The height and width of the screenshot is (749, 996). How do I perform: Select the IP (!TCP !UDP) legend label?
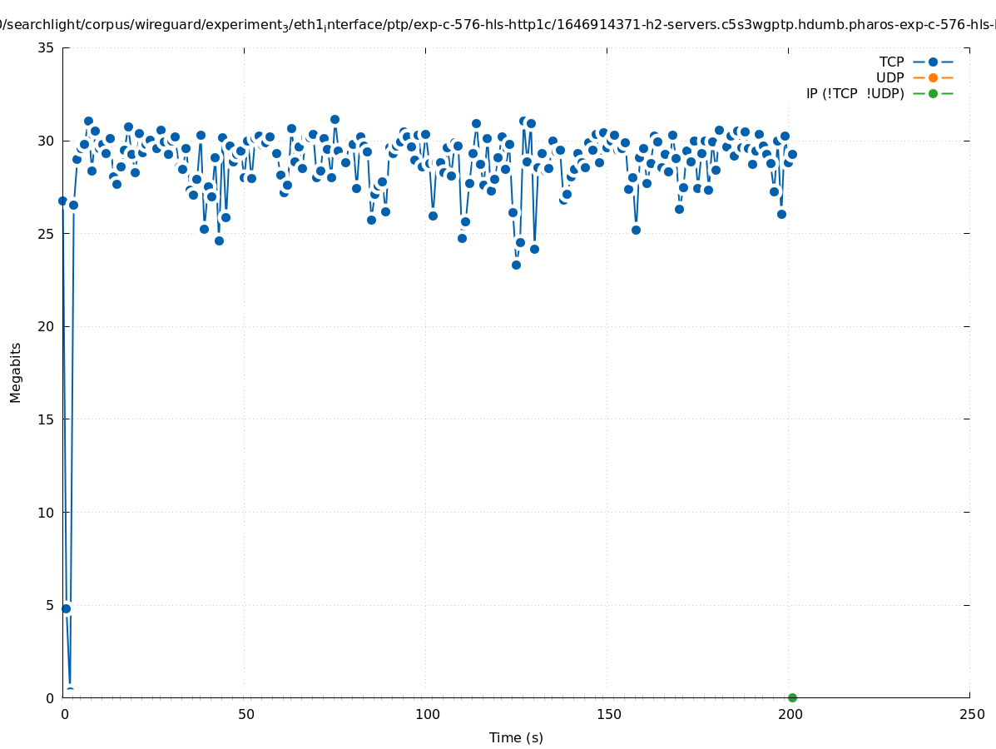pyautogui.click(x=855, y=94)
